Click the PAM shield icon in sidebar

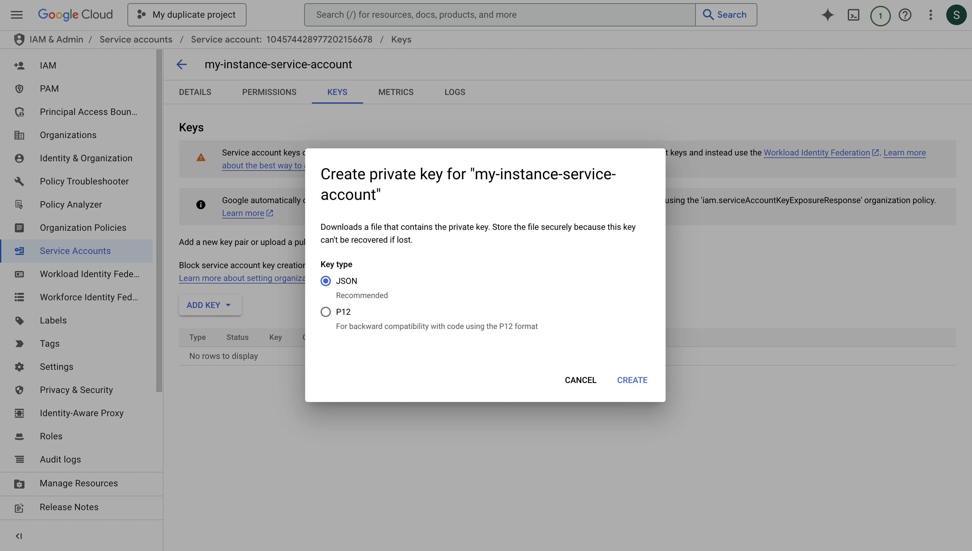tap(19, 89)
